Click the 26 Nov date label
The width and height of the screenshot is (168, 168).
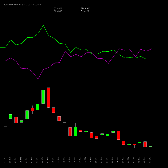pyautogui.click(x=118, y=160)
